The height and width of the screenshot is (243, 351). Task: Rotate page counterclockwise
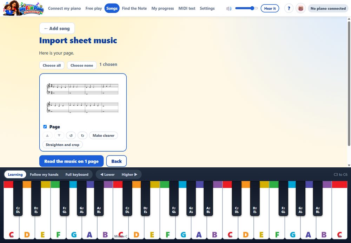coord(71,136)
